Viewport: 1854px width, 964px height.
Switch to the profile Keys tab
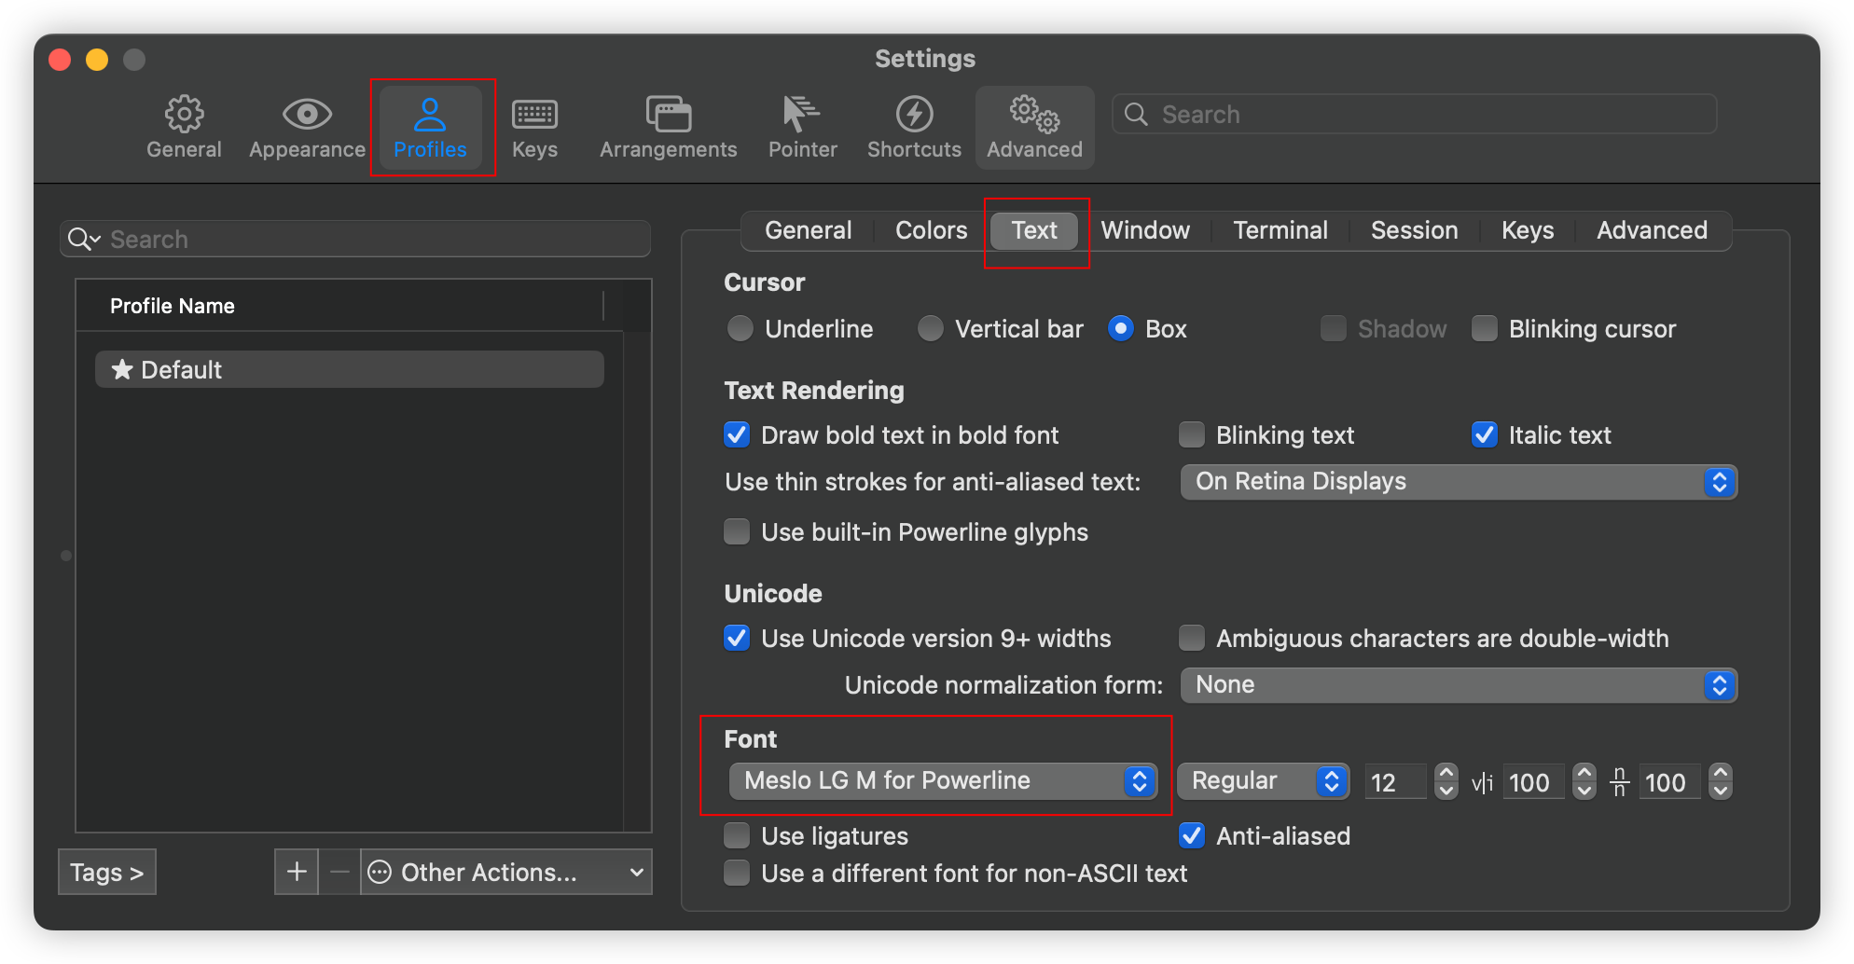(x=1528, y=230)
